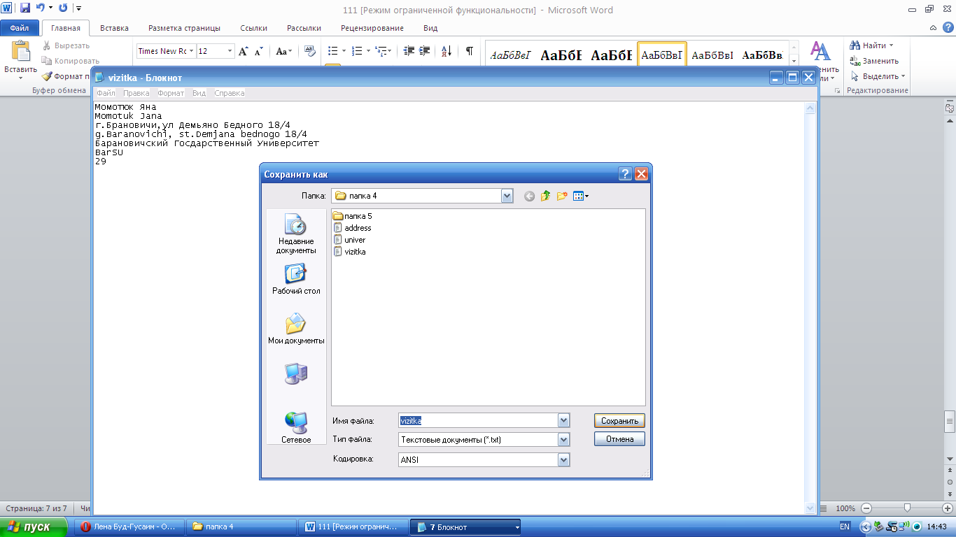Switch to the Рецензирование tab in Word
The height and width of the screenshot is (537, 956).
(x=372, y=28)
